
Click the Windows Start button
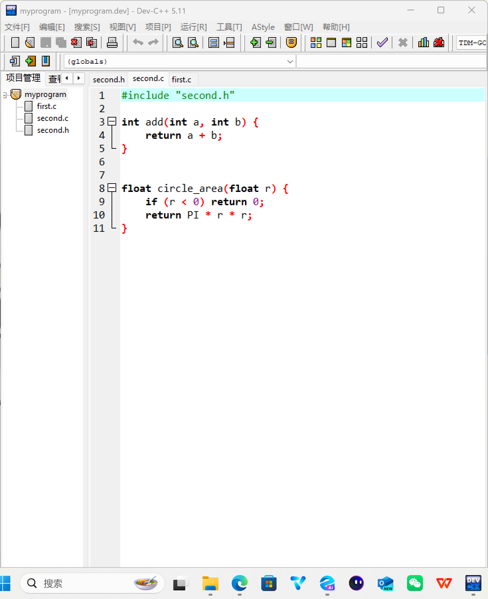coord(5,583)
